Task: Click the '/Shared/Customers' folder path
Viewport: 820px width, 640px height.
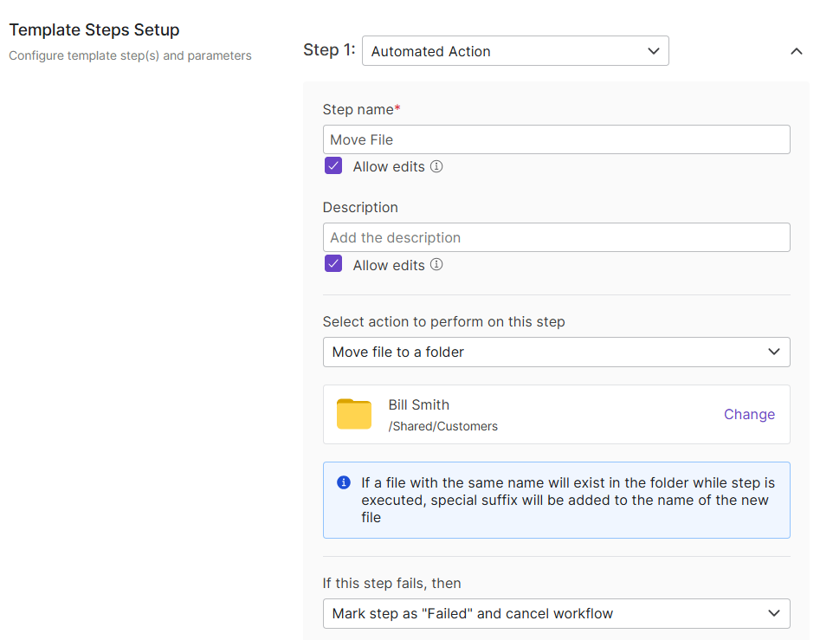Action: [442, 426]
